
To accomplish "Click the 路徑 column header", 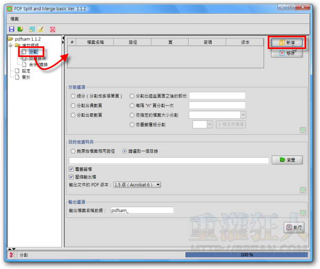I will tap(133, 42).
